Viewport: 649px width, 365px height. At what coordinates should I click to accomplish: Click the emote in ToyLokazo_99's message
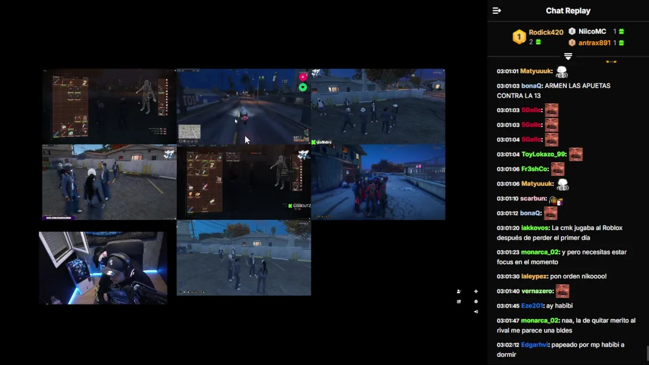pyautogui.click(x=575, y=154)
